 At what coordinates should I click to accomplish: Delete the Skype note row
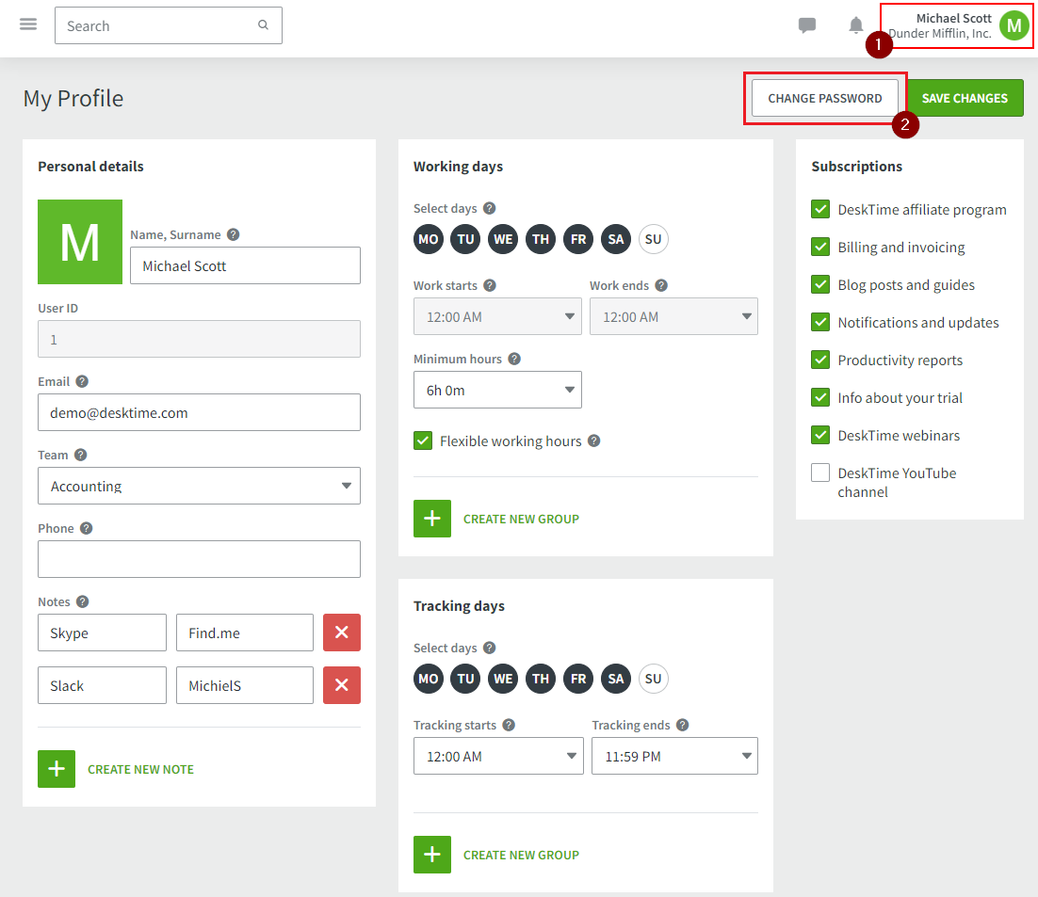(x=342, y=633)
